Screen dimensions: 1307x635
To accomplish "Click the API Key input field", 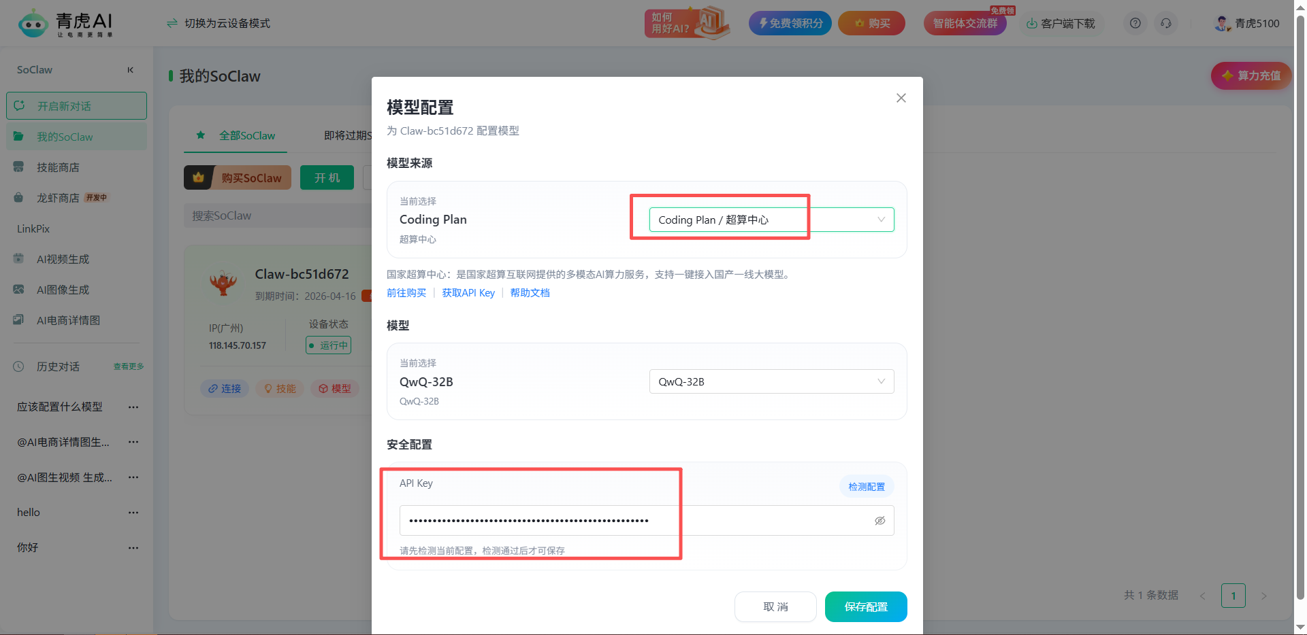I will pyautogui.click(x=647, y=521).
